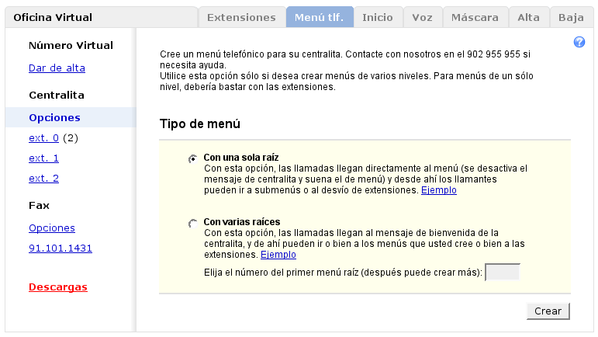Select the 'Con una sola raíz' radio button
Screen dimensions: 598x337
193,158
